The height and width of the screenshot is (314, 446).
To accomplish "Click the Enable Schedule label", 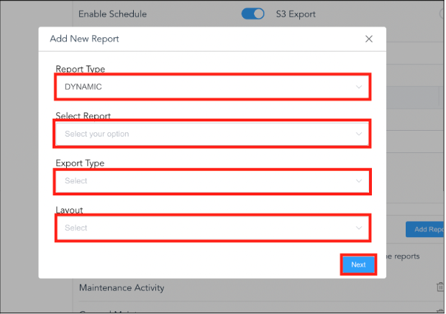I will coord(112,14).
